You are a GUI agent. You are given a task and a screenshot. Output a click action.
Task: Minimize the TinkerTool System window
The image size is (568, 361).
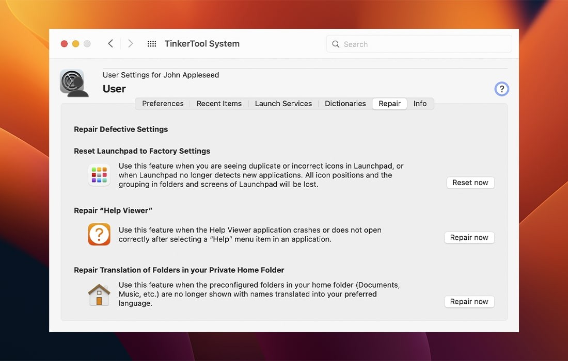[75, 44]
